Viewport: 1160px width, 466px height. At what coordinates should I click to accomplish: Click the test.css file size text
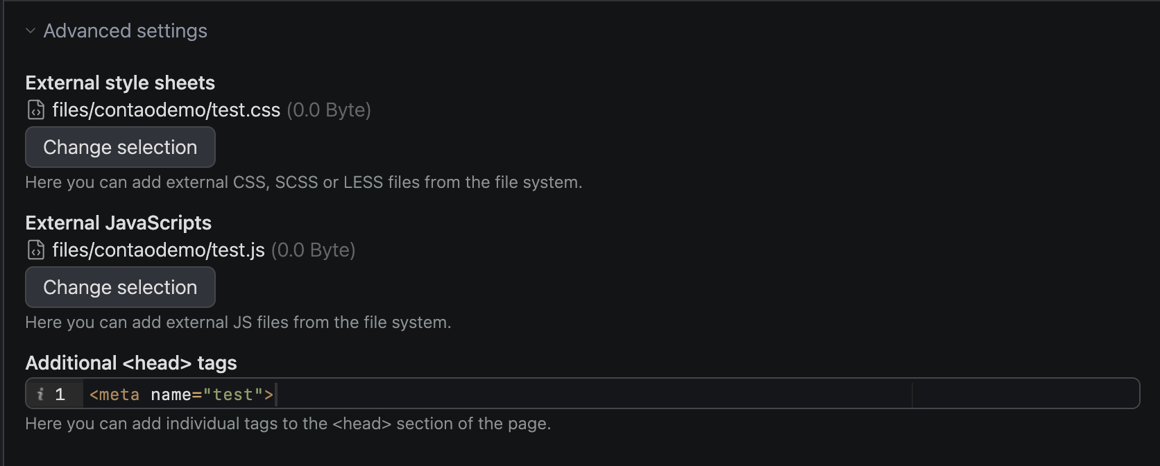(329, 110)
